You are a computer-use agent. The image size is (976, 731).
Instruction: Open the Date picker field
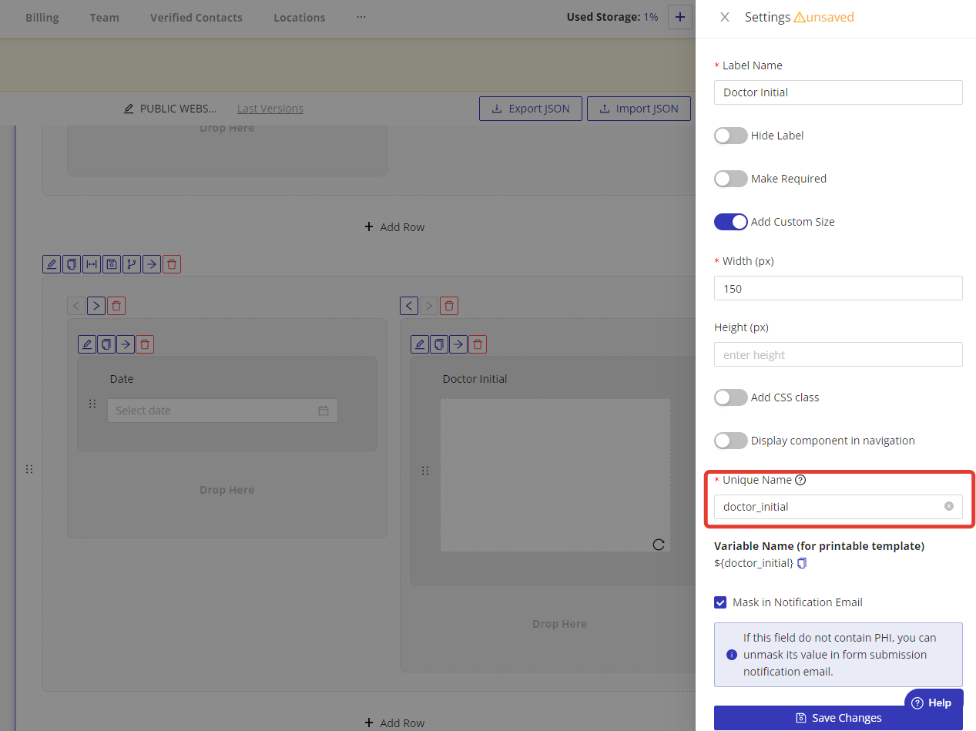click(222, 411)
